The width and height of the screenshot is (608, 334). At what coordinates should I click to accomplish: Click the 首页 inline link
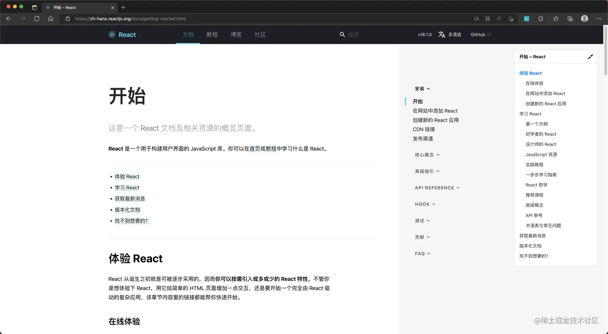pyautogui.click(x=255, y=149)
